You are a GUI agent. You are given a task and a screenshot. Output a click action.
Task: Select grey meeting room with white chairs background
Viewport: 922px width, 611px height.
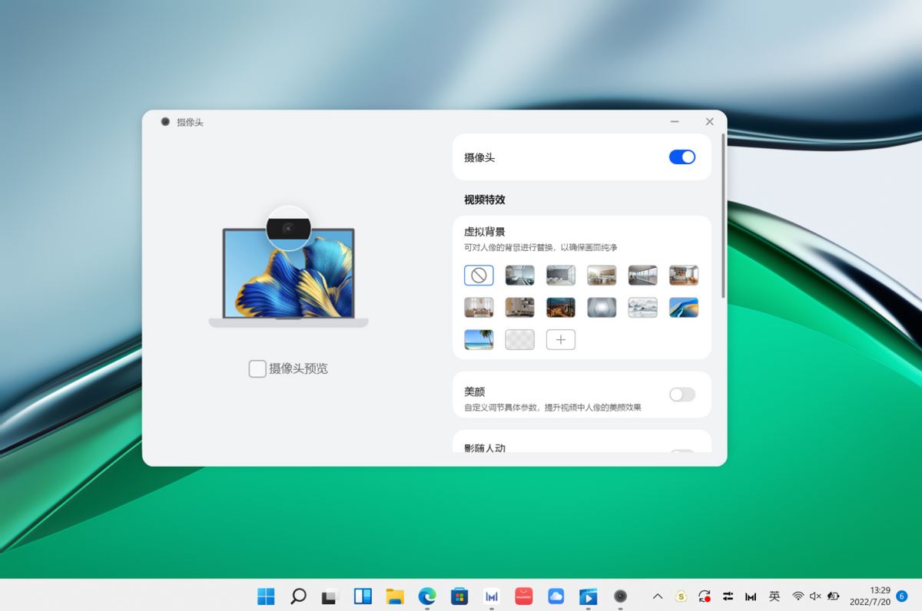(x=561, y=275)
